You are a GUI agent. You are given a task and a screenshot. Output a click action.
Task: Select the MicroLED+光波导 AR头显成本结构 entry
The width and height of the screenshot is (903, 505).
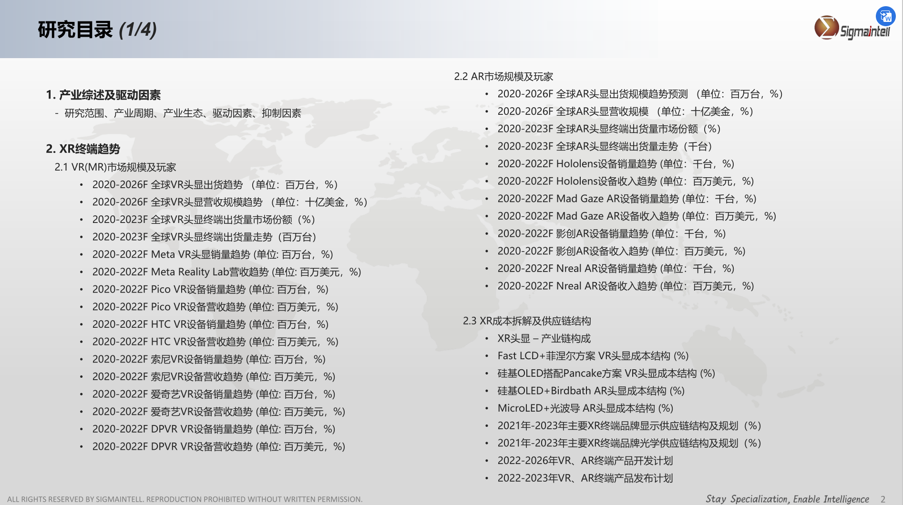pos(585,408)
